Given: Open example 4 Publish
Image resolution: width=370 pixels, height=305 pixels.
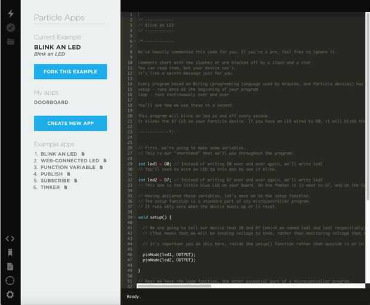Looking at the screenshot, I should click(52, 174).
